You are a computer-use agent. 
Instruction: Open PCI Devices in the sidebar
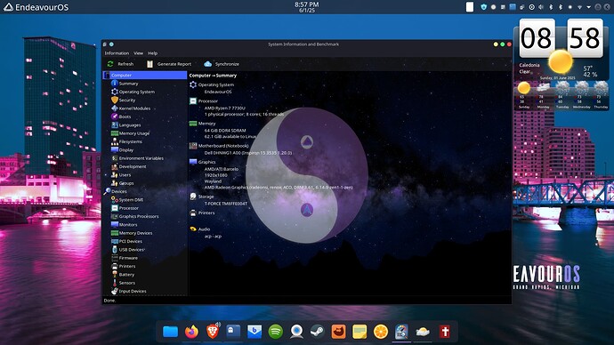click(131, 241)
